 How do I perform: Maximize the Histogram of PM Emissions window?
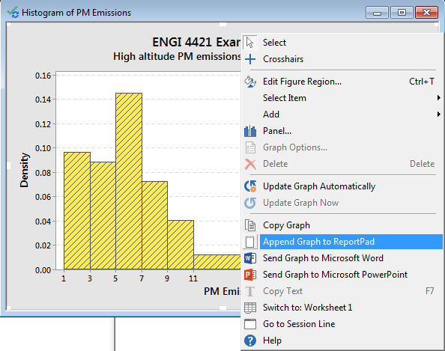pyautogui.click(x=402, y=13)
